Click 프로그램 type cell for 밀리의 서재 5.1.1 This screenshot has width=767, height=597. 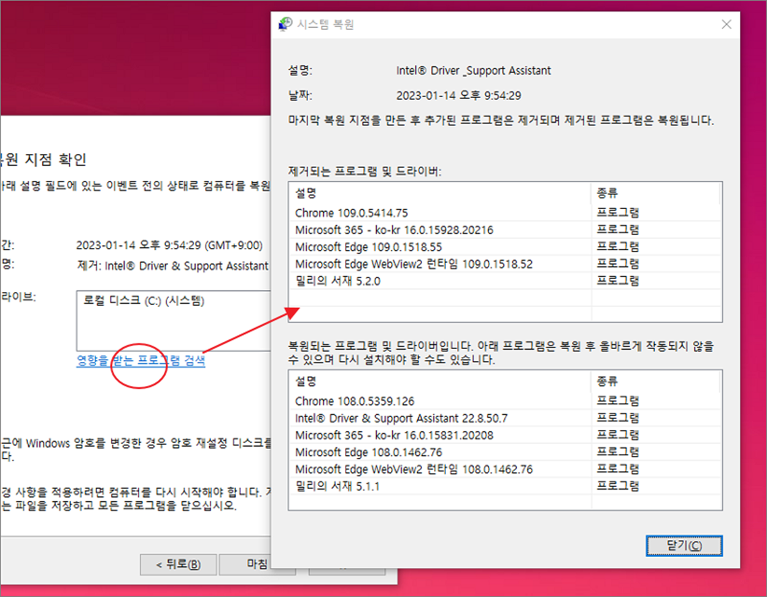[618, 486]
